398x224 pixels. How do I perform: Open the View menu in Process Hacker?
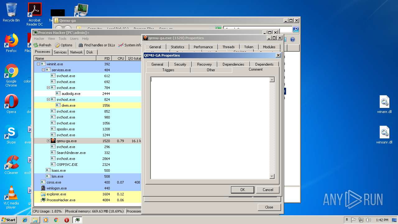51,39
